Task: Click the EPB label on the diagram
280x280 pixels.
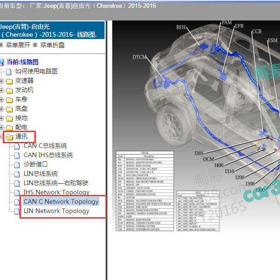Action: coord(239,26)
